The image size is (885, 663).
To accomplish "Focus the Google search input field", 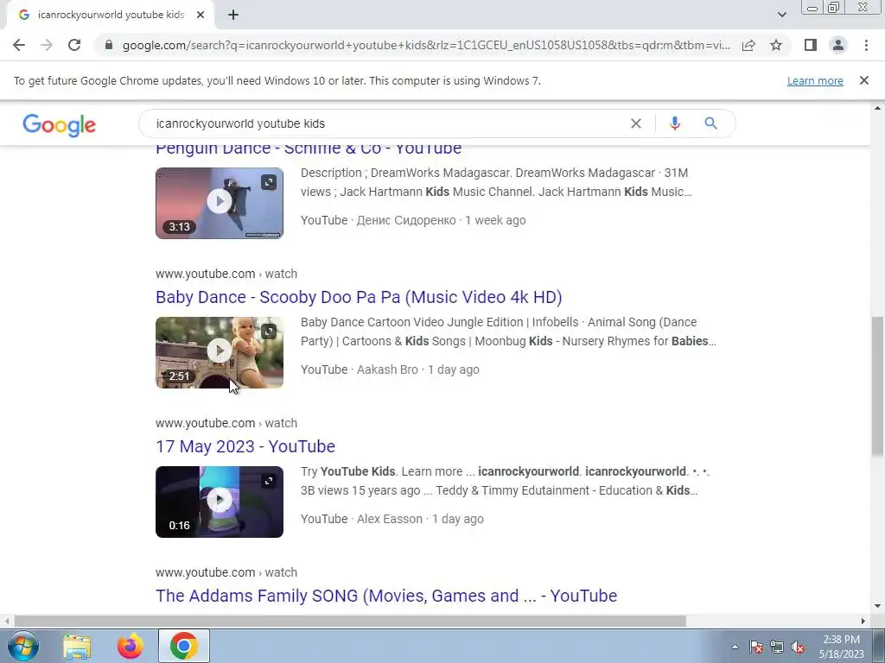I will click(390, 123).
